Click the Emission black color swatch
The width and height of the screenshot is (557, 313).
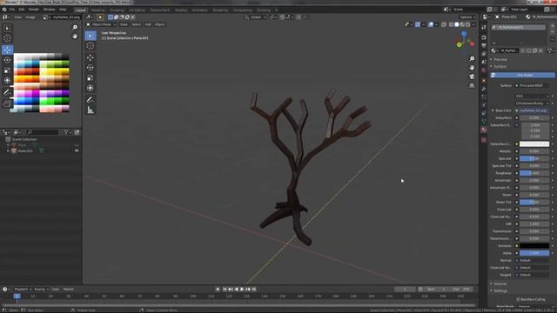pyautogui.click(x=534, y=245)
